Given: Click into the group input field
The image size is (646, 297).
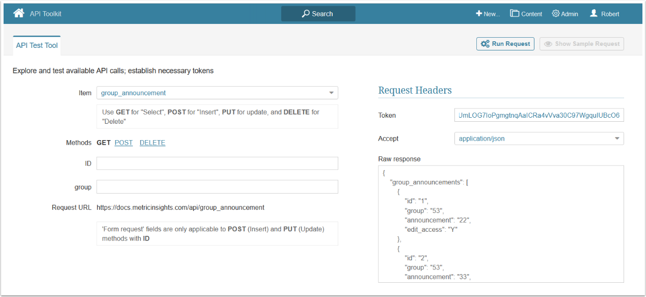Looking at the screenshot, I should [x=217, y=187].
